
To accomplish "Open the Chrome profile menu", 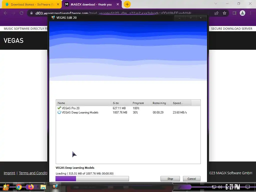I will [x=242, y=13].
